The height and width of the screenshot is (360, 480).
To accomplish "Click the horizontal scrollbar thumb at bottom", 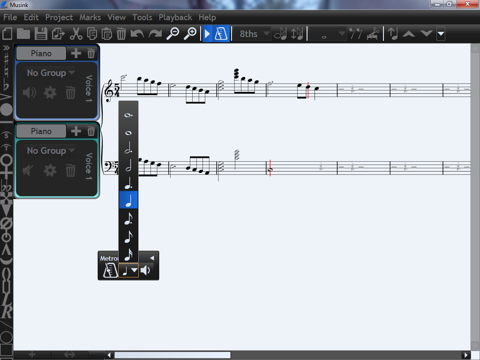I will tap(172, 355).
